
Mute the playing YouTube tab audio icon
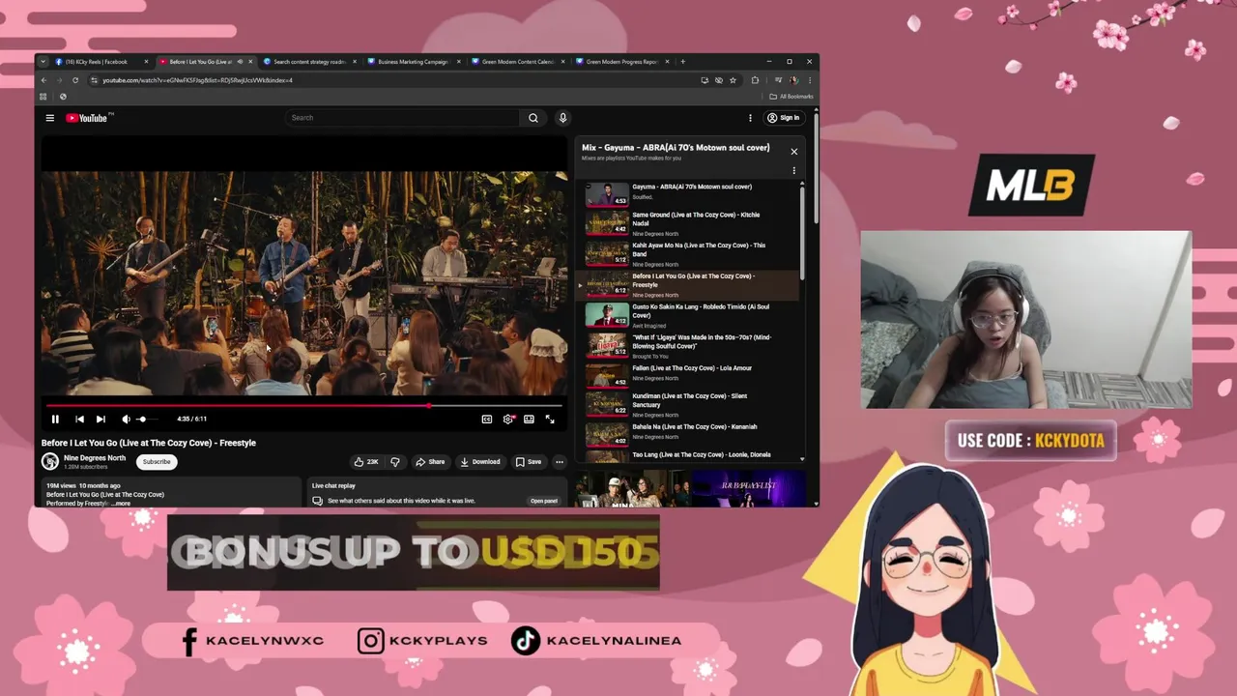coord(240,62)
